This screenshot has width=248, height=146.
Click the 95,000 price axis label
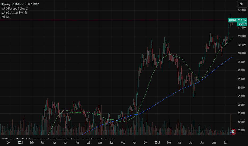(x=242, y=62)
